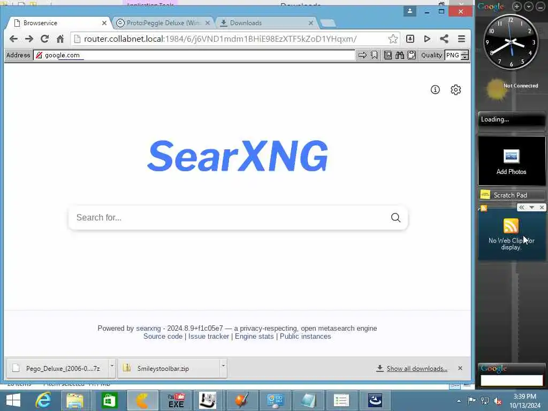Open the searxng link in the footer

click(x=148, y=328)
